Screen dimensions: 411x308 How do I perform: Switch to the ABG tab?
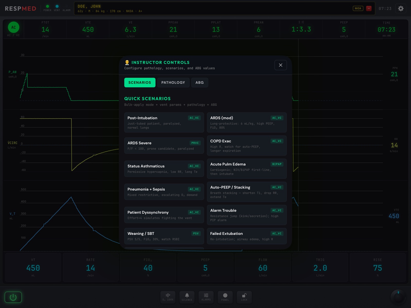coord(200,82)
